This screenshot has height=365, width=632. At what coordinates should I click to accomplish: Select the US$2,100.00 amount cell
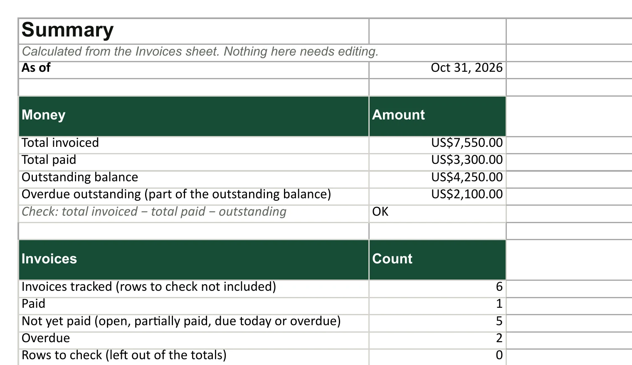coord(437,196)
